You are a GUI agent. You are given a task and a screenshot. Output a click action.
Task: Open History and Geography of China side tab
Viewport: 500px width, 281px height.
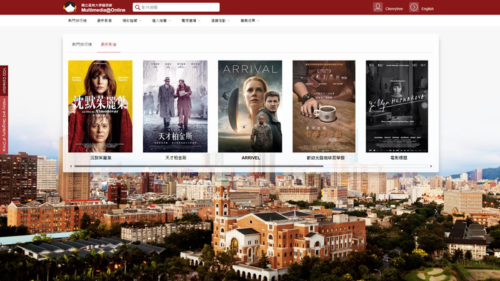(x=4, y=125)
